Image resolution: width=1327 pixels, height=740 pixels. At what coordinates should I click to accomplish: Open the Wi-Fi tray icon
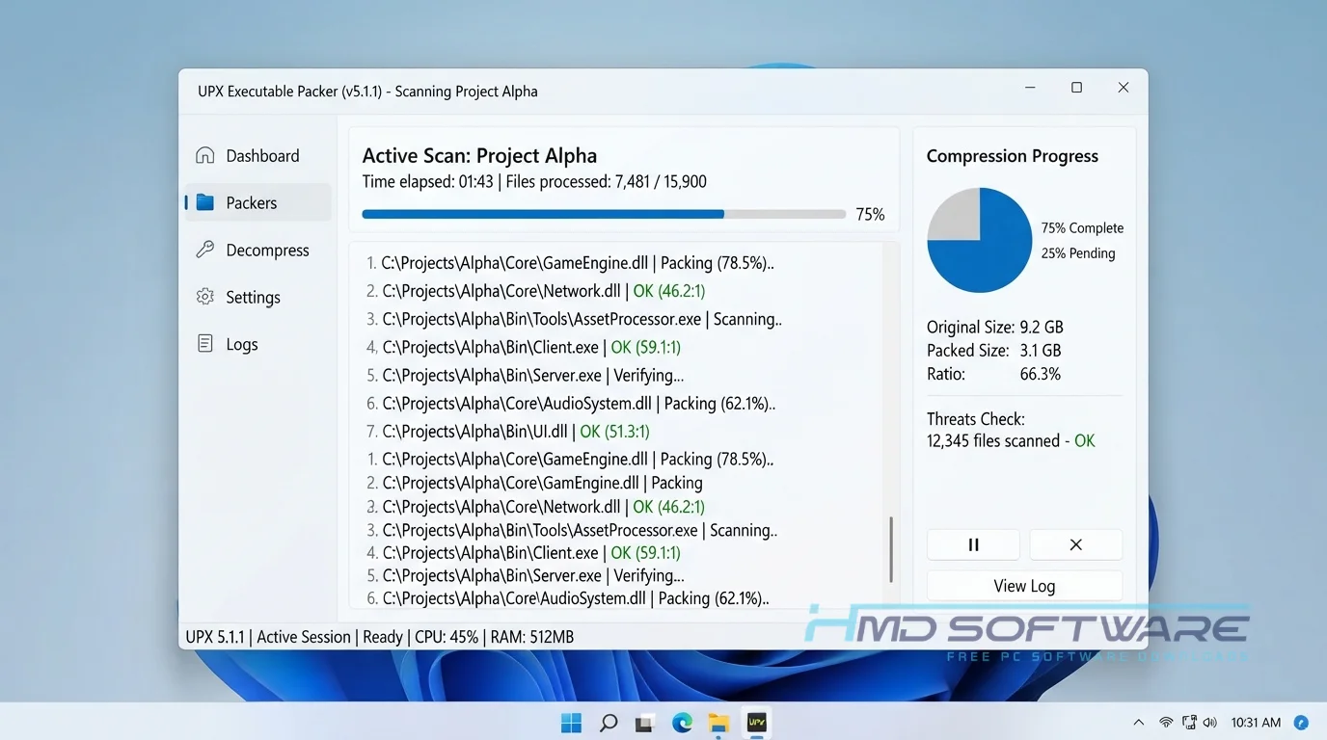1166,722
